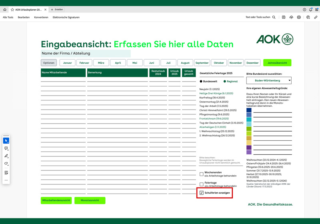Click holiday Fronleichnam (19.6.2025)
The width and height of the screenshot is (320, 224).
click(214, 119)
